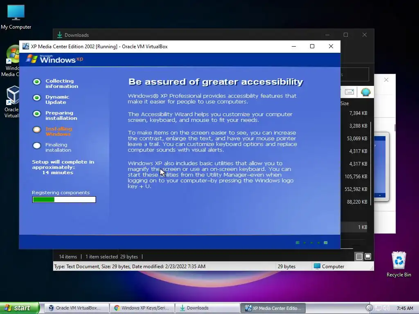The width and height of the screenshot is (419, 314).
Task: Switch to Downloads taskbar button
Action: tap(207, 308)
